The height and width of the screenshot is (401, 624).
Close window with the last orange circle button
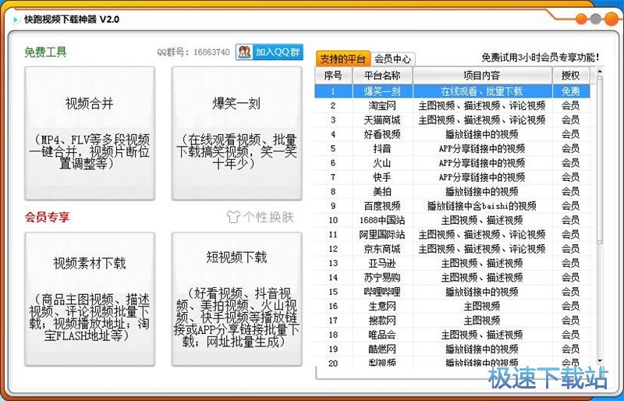click(x=612, y=19)
